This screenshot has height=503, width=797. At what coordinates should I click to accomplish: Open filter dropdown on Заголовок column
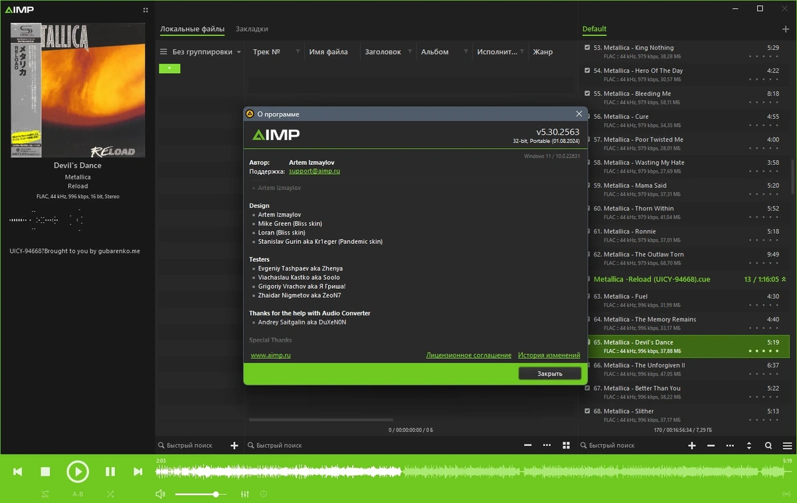[410, 52]
